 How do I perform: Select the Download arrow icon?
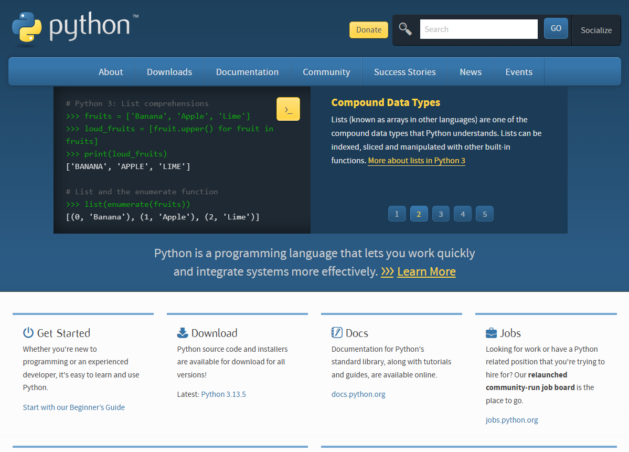tap(182, 332)
